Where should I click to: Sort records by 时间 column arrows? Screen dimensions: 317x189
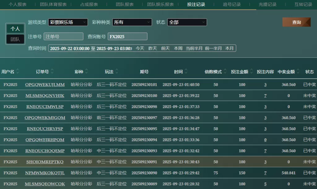(186, 72)
